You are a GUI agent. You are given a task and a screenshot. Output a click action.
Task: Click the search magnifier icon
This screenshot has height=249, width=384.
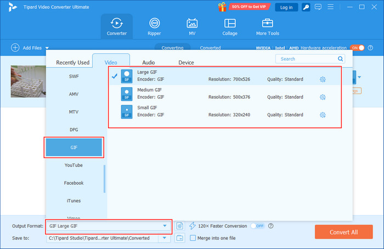[340, 59]
